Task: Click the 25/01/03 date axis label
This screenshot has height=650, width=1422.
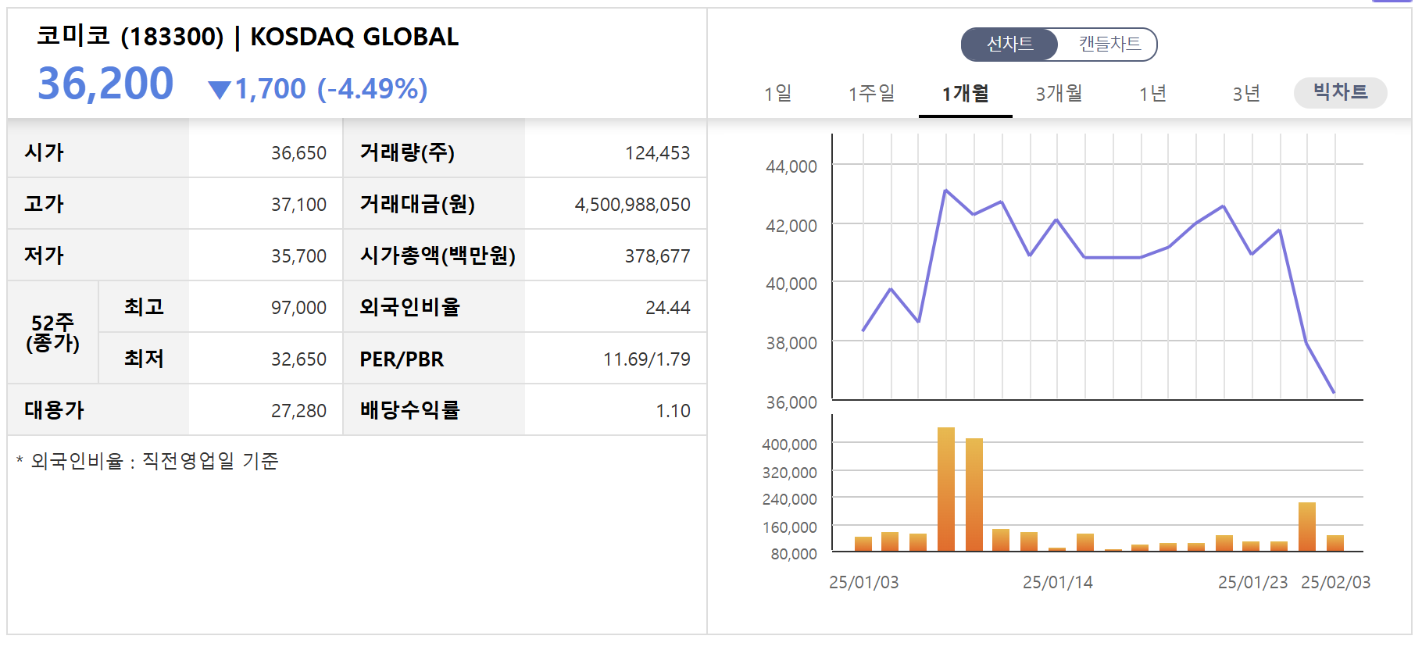Action: pyautogui.click(x=863, y=583)
